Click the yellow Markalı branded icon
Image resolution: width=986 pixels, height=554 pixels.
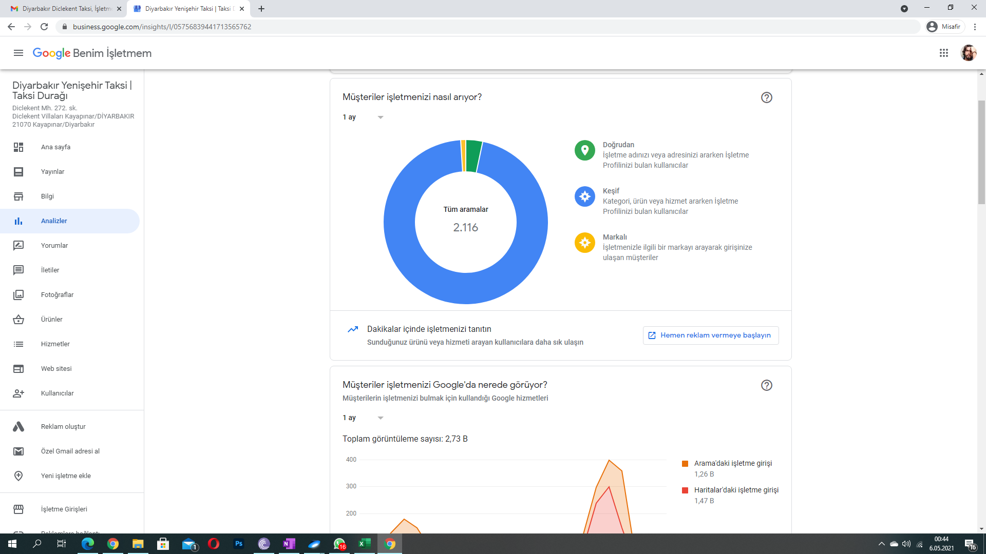click(x=584, y=243)
